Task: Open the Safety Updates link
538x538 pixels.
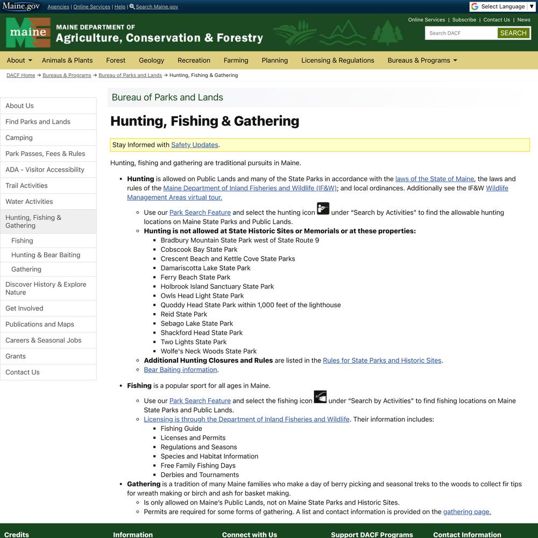Action: pos(195,145)
